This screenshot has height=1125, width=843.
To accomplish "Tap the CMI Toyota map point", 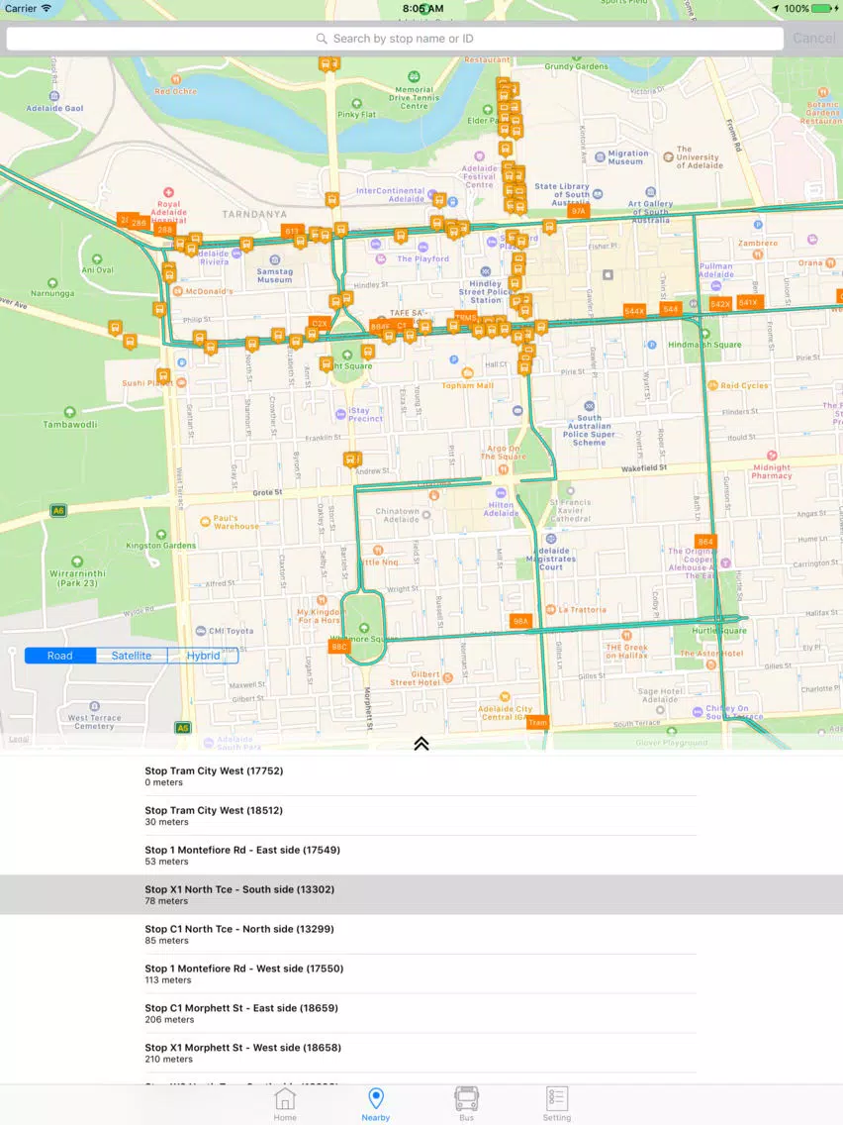I will click(225, 631).
